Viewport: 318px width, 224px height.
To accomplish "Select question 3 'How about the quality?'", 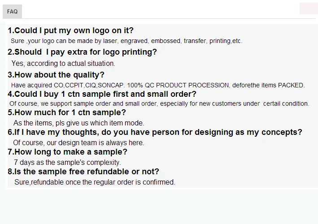I will pos(56,75).
